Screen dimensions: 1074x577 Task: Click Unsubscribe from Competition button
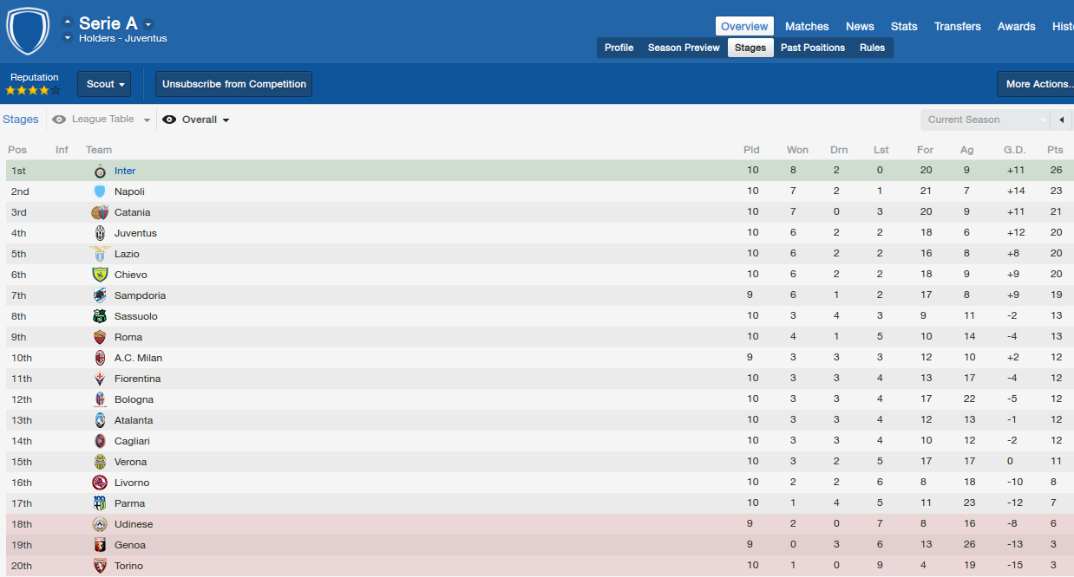coord(233,84)
